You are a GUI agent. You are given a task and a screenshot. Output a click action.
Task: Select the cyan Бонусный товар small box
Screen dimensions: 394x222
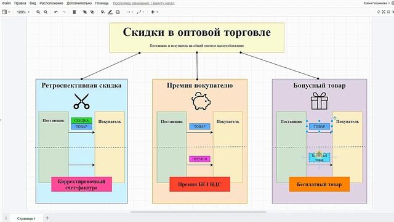point(320,158)
